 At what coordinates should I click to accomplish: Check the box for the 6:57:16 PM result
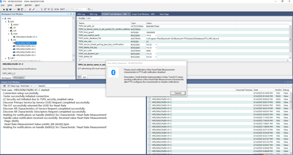coord(150,130)
